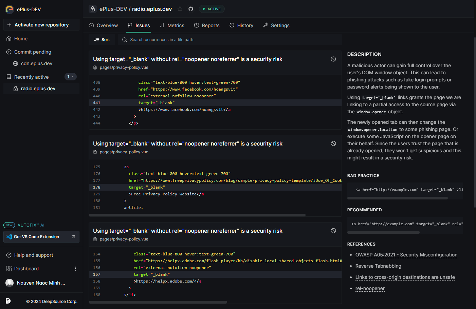Click highlighted line 157 in code
Viewport: 476px width, 309px height.
[x=215, y=274]
